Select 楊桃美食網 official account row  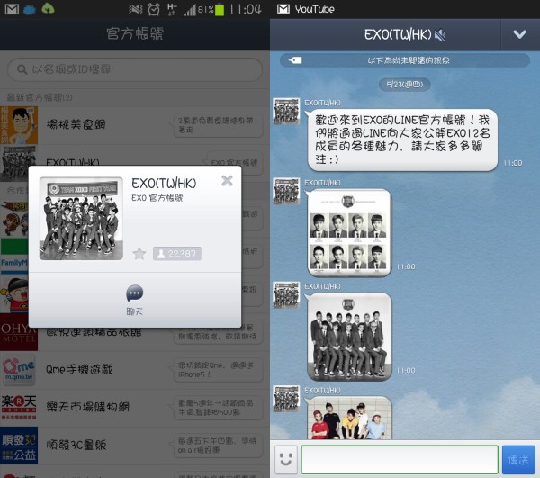(x=135, y=125)
